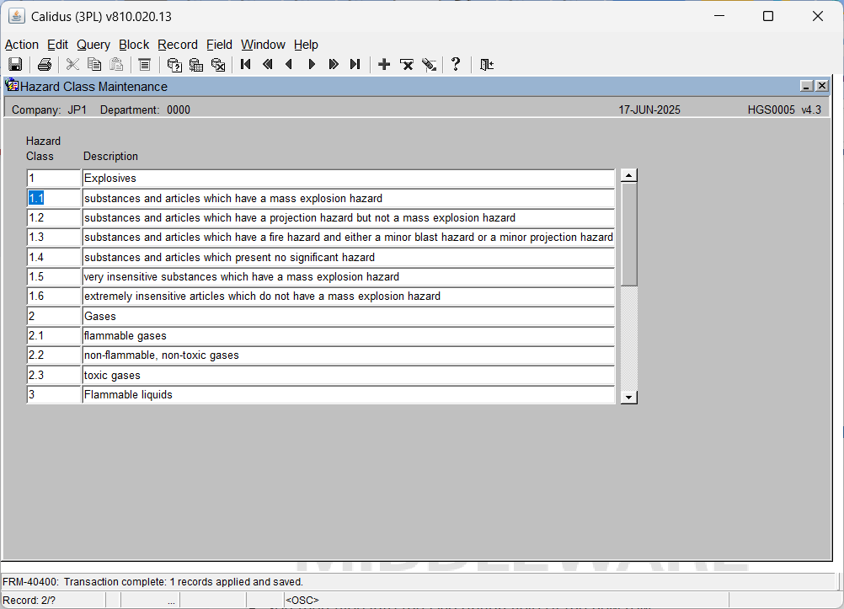Click the no significant hazard description
844x609 pixels.
click(x=348, y=257)
